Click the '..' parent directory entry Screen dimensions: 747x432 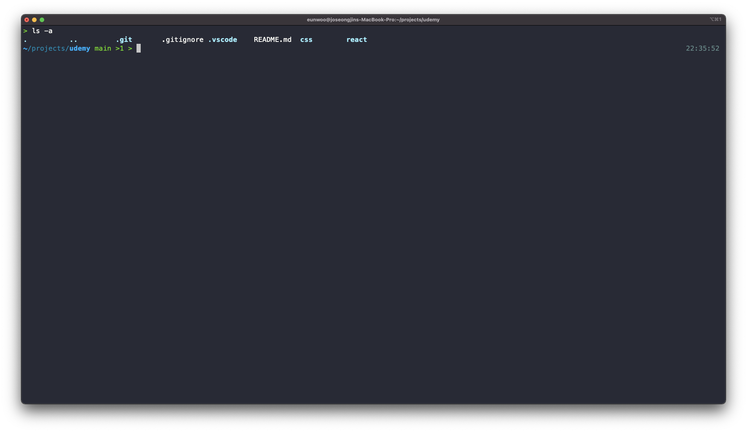(74, 40)
